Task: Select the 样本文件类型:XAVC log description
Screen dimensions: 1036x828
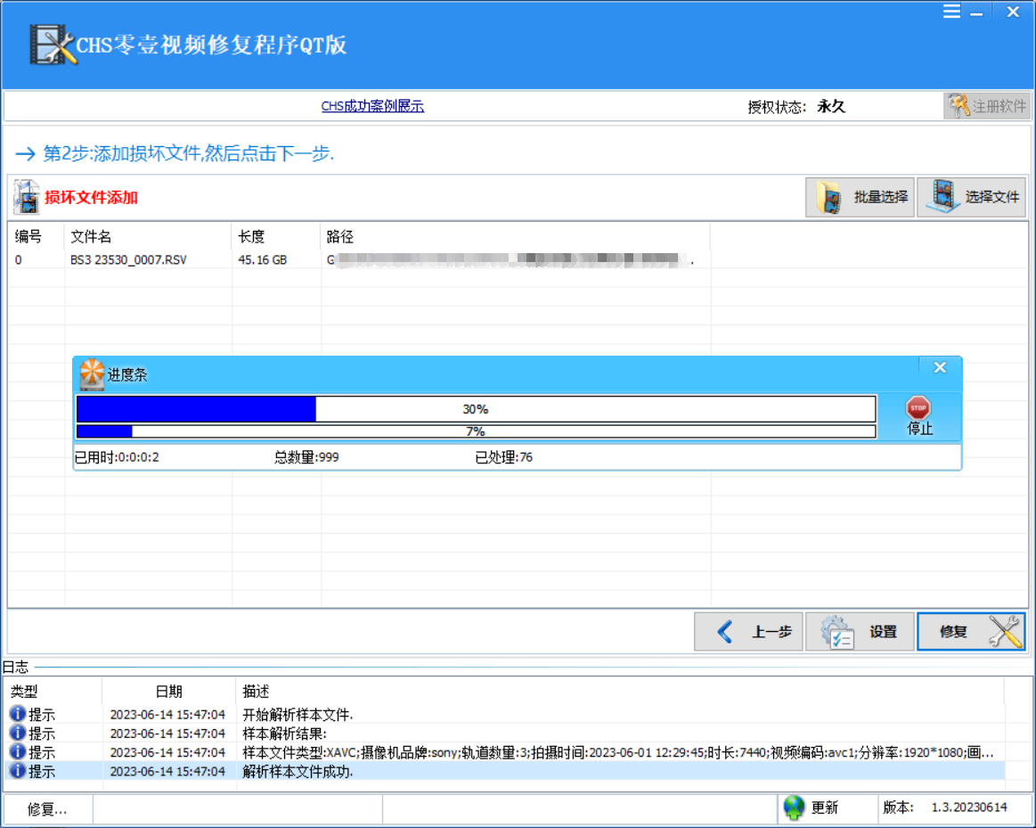Action: (617, 752)
